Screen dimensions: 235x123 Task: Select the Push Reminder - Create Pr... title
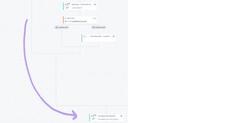point(101,36)
